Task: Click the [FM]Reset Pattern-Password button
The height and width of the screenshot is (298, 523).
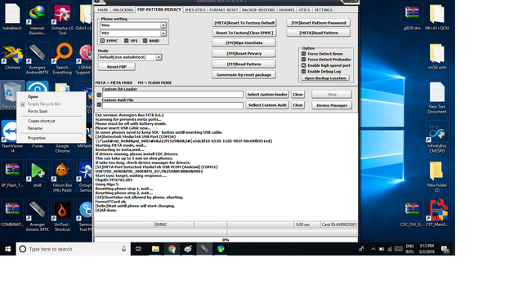Action: (319, 23)
